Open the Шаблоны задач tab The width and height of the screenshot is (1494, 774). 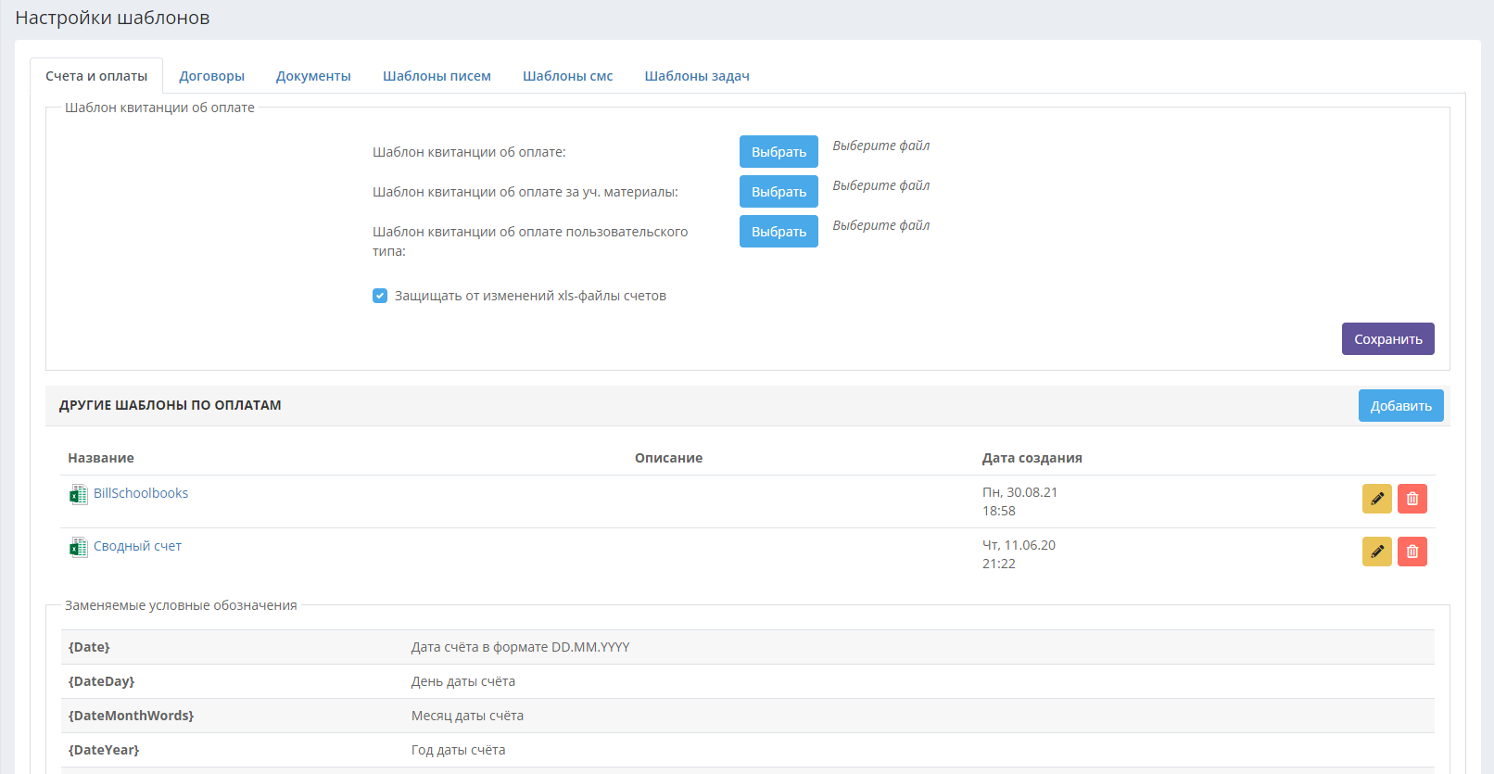coord(697,76)
